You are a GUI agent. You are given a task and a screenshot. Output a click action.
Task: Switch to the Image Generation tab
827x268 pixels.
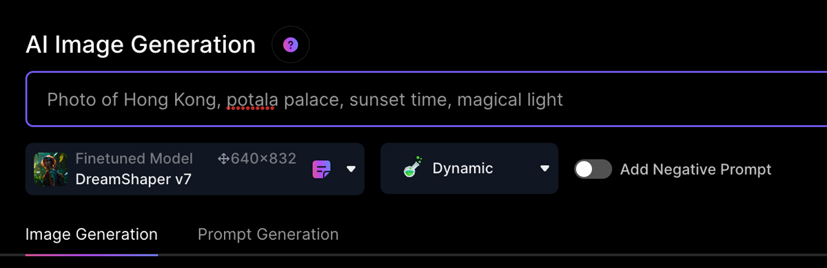click(92, 234)
